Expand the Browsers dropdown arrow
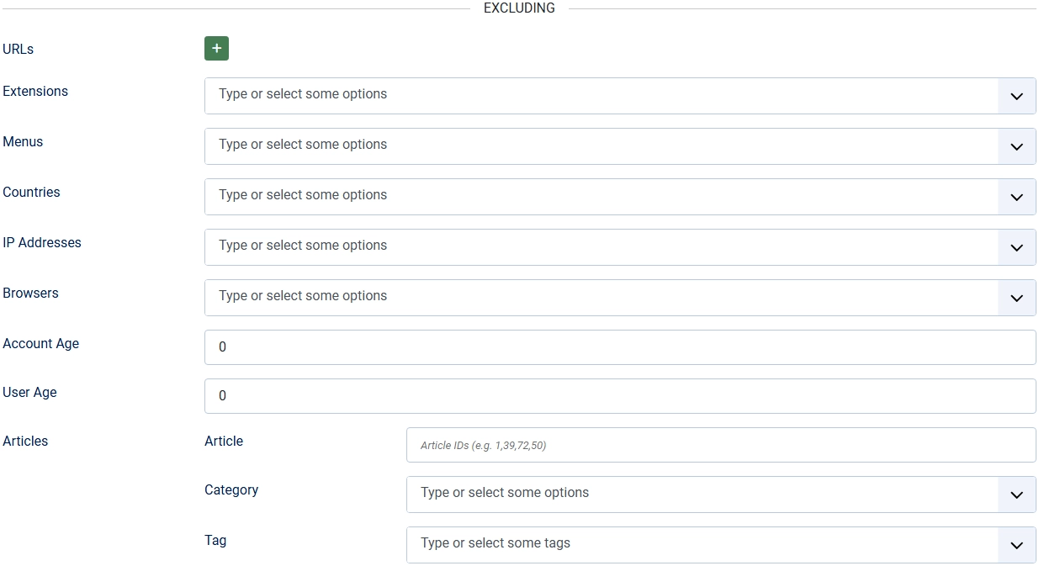Screen dimensions: 1039x566 [1016, 297]
